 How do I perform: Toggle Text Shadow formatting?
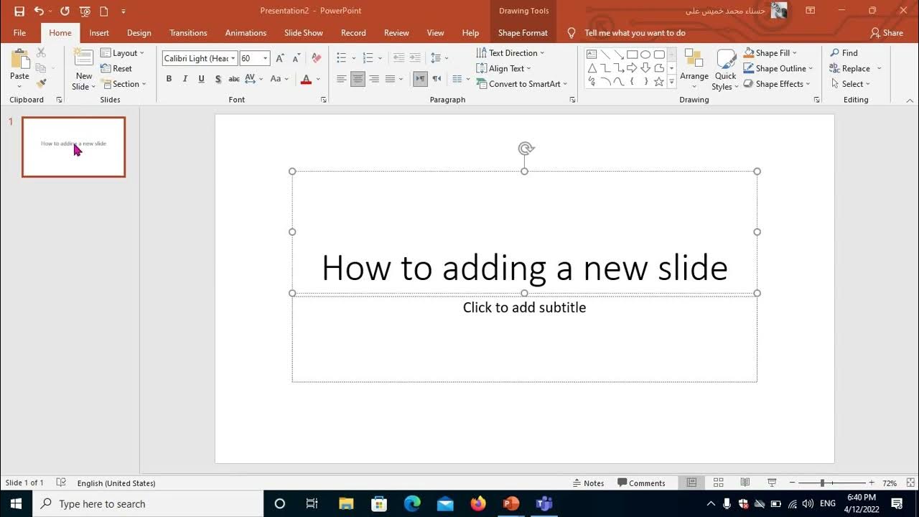[x=218, y=79]
